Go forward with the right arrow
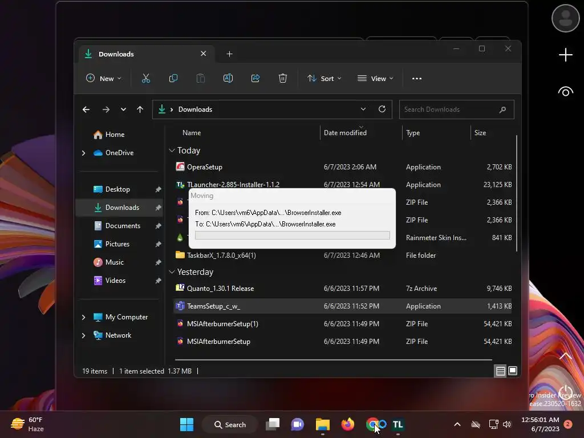584x438 pixels. [106, 109]
